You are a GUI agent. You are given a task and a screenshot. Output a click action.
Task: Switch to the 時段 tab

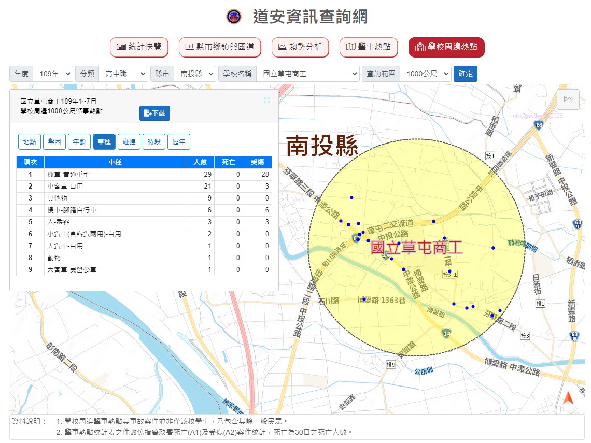point(154,141)
